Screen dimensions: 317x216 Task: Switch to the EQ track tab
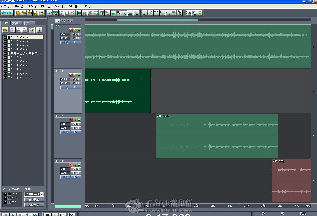[x=64, y=21]
